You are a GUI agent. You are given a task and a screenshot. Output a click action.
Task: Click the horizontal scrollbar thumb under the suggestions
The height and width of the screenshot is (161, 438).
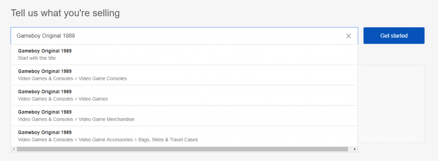[182, 149]
